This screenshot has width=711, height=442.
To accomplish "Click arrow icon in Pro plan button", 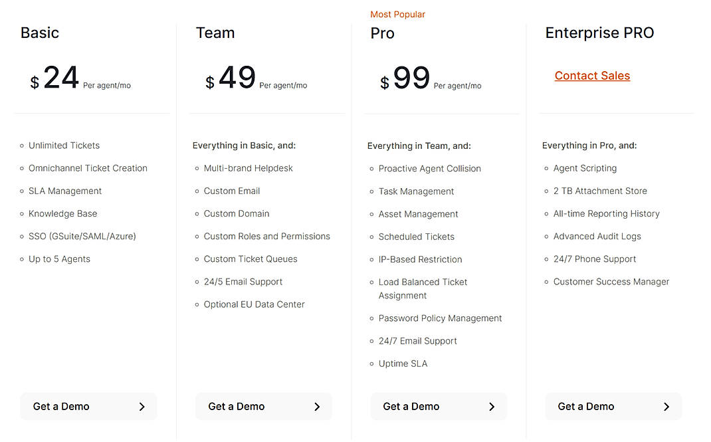I will [492, 407].
